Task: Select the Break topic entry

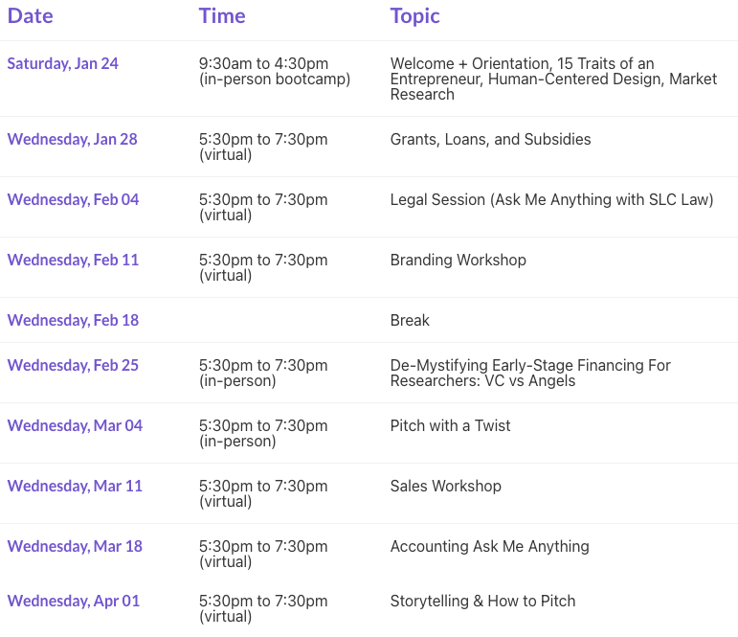Action: point(410,321)
